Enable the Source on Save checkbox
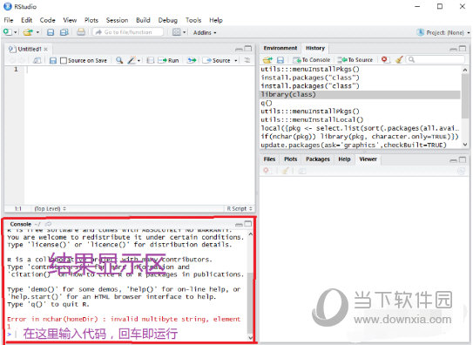Image resolution: width=473 pixels, height=345 pixels. (x=64, y=61)
